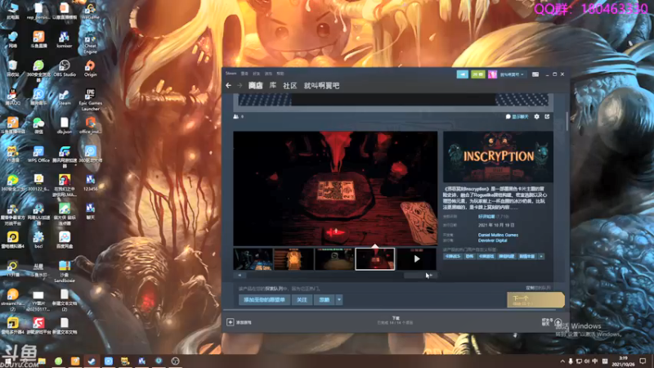Click the main game screenshot preview
The image size is (654, 368).
click(x=335, y=189)
